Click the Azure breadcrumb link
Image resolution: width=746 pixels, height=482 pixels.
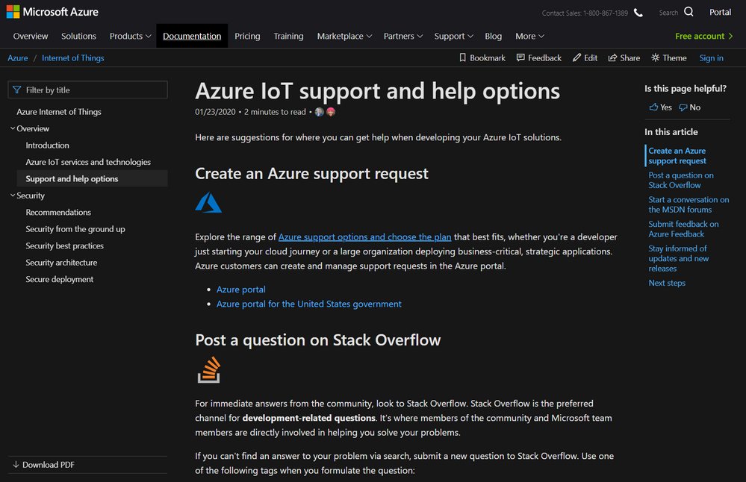click(18, 57)
